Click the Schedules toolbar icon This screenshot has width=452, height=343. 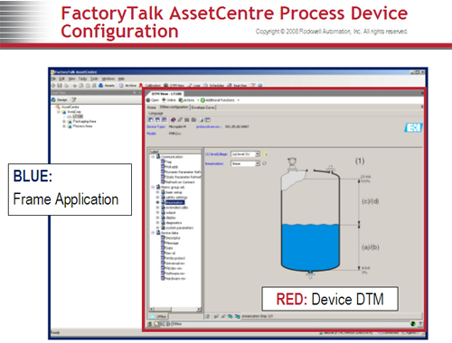click(x=213, y=86)
